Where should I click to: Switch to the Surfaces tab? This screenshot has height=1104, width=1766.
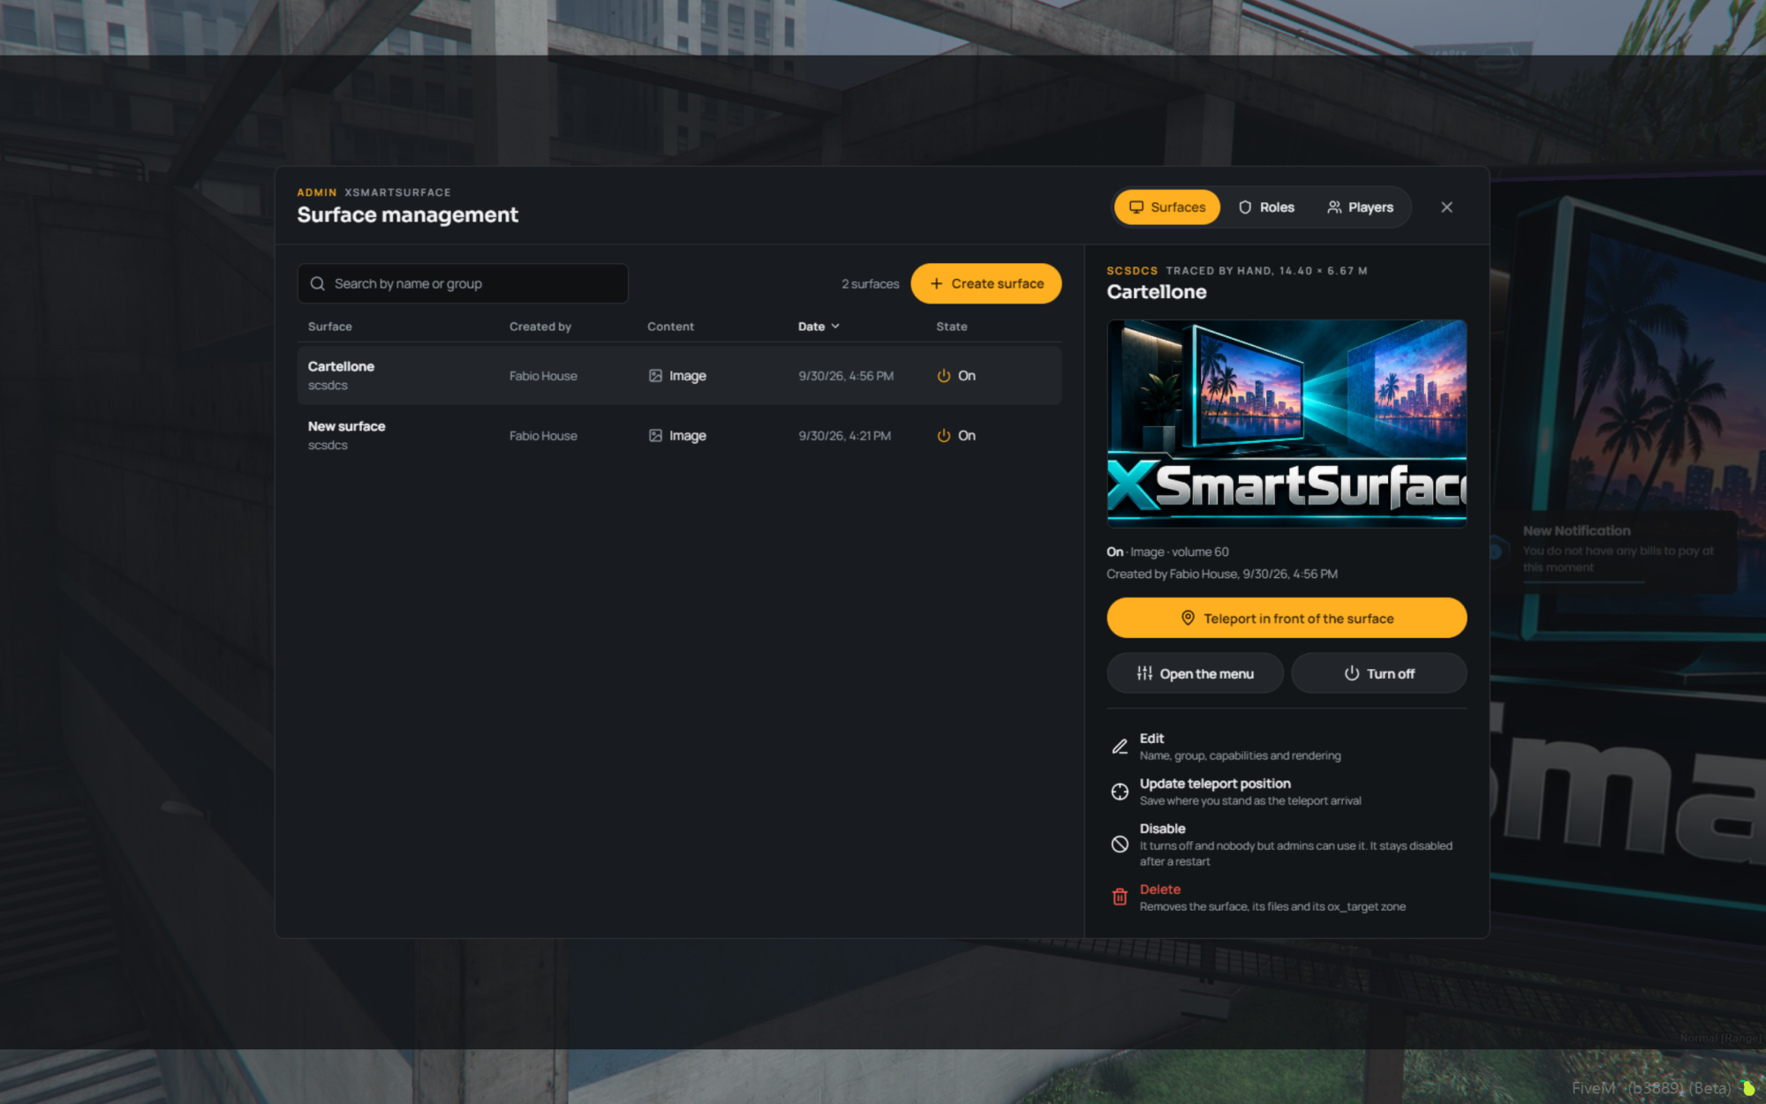1166,207
